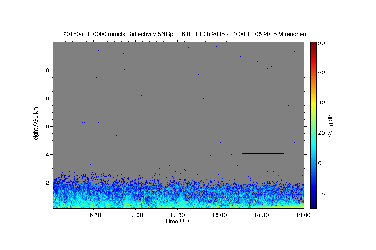Select the 19:00 time axis label

tap(303, 215)
